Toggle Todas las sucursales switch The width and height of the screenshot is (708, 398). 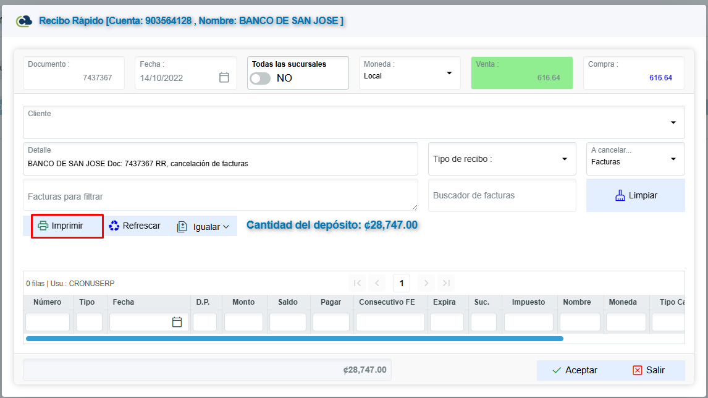(x=260, y=78)
